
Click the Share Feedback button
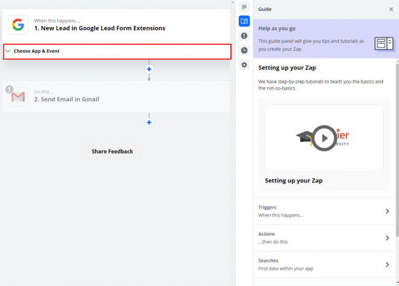tap(112, 151)
